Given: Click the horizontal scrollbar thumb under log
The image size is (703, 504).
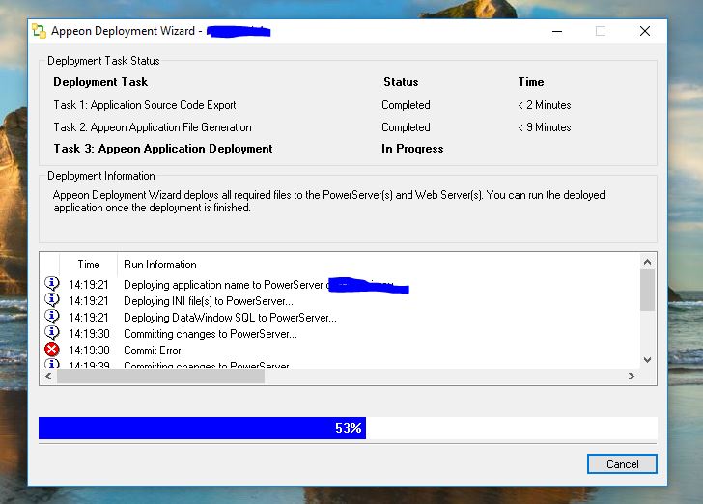Looking at the screenshot, I should [159, 377].
